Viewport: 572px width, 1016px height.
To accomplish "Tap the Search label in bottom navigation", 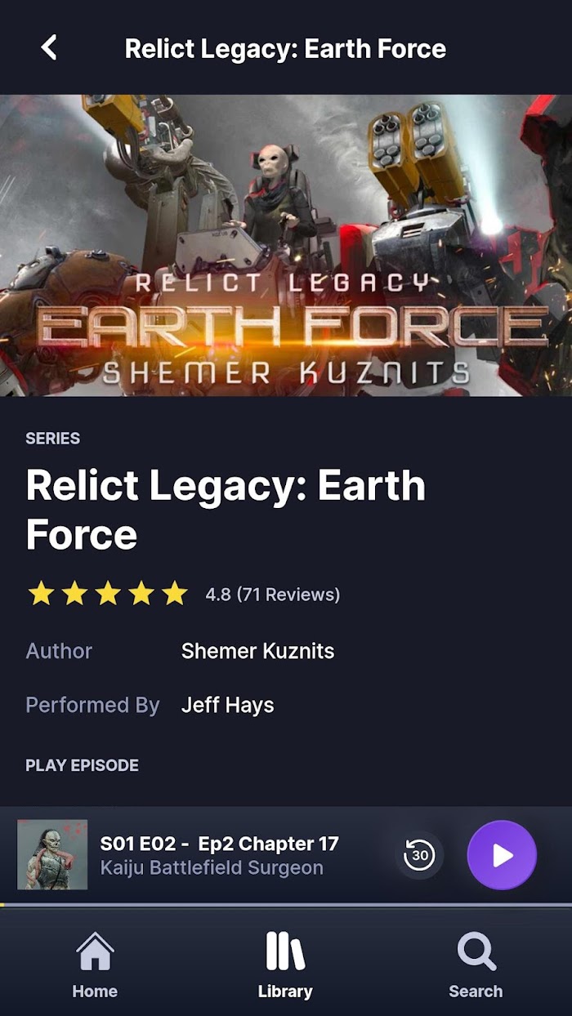I will (476, 991).
